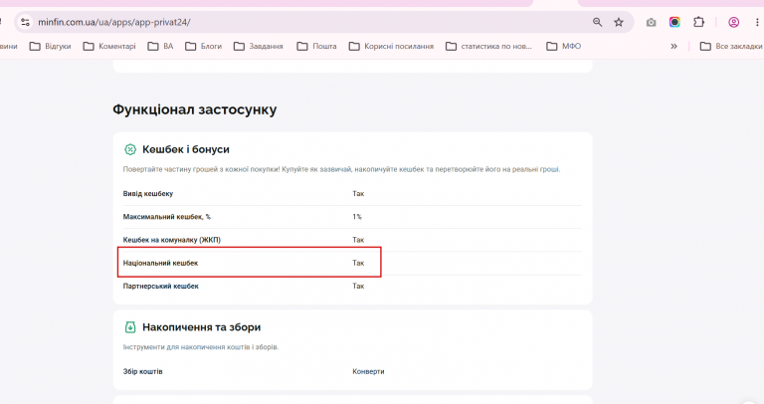Click the Інструменти для накопичення description text
764x404 pixels.
(x=201, y=347)
